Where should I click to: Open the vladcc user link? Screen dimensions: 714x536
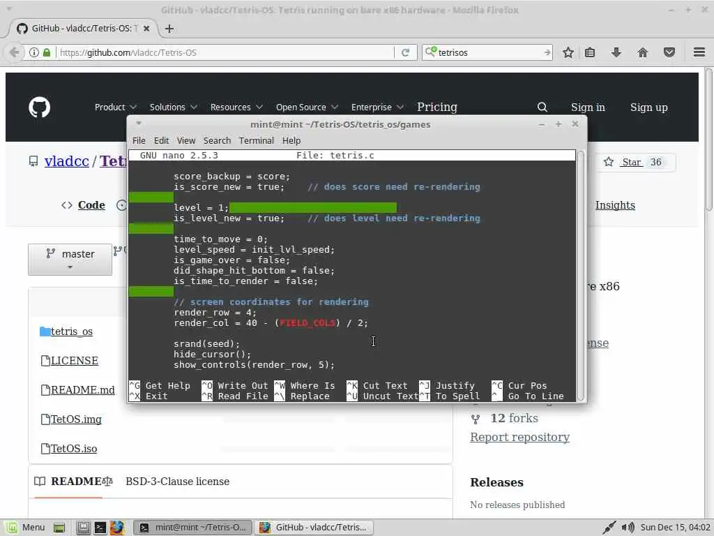click(66, 161)
